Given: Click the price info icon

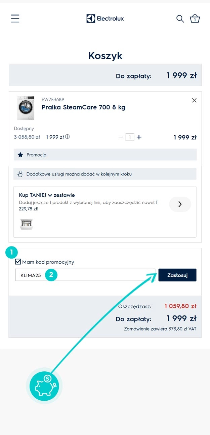Looking at the screenshot, I should coord(68,137).
